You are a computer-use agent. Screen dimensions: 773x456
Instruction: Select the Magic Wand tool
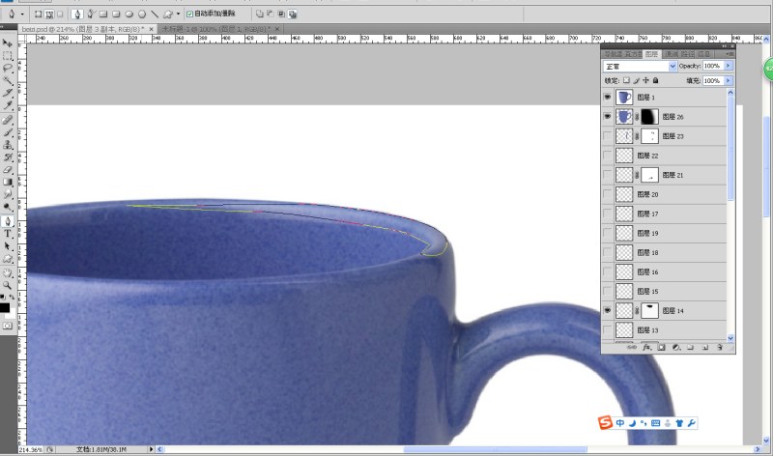(x=8, y=81)
